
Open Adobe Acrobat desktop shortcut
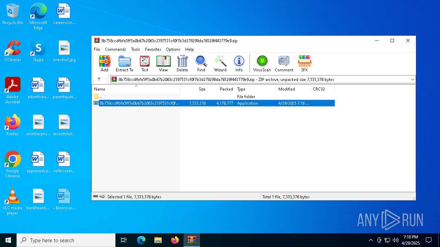[13, 91]
